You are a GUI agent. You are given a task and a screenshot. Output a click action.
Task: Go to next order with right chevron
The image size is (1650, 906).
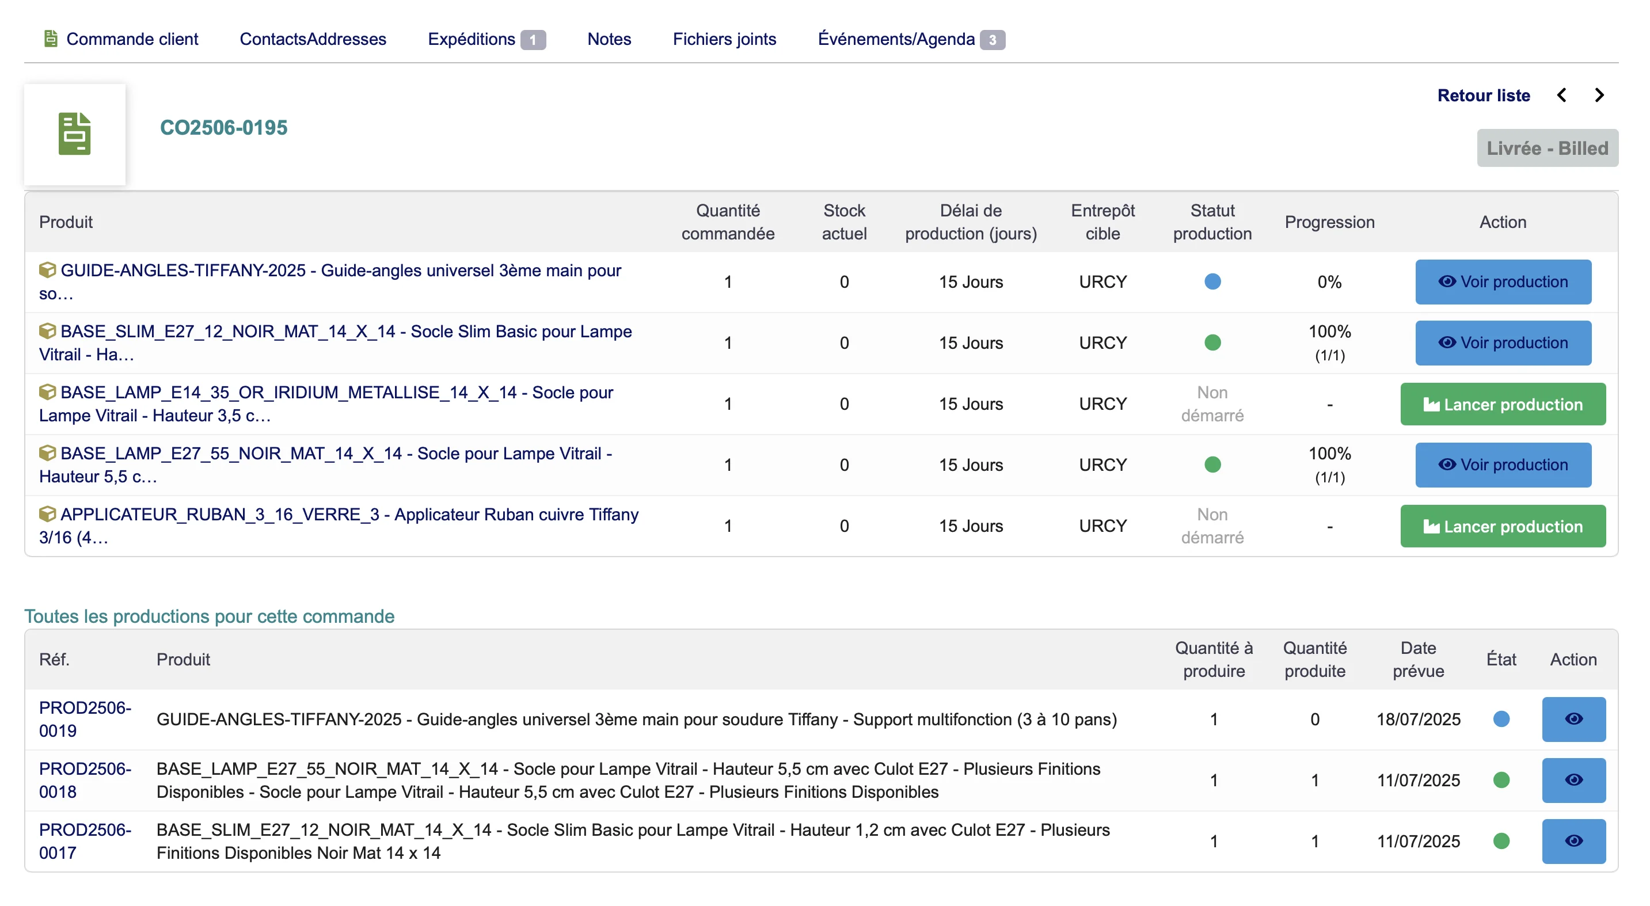(1599, 96)
